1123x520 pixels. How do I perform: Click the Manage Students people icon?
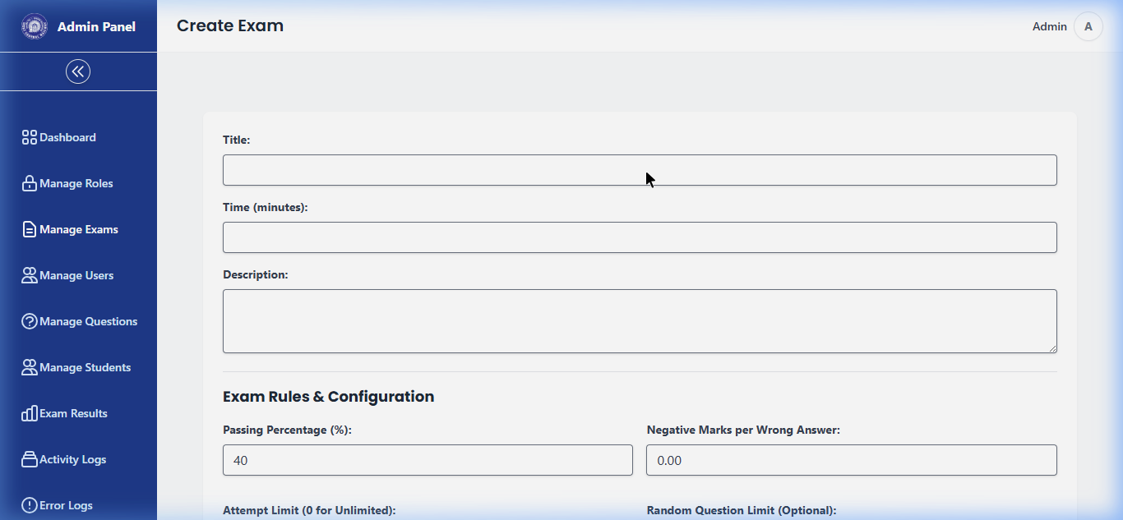pyautogui.click(x=30, y=367)
